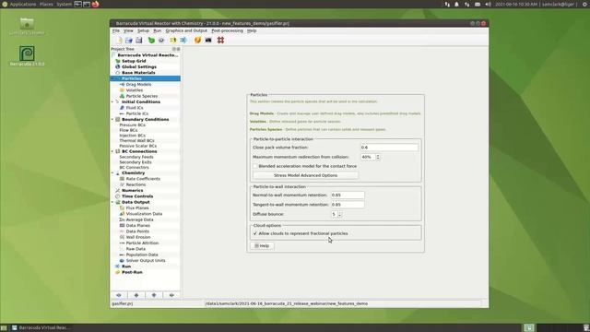Open the Help menu in menu bar

(252, 30)
